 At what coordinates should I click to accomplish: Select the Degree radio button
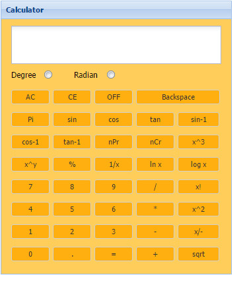pyautogui.click(x=48, y=75)
